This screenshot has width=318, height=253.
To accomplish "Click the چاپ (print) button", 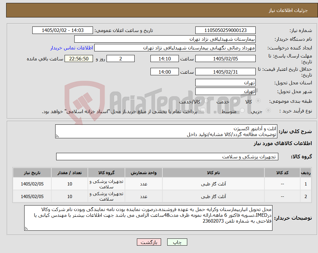I will pyautogui.click(x=177, y=242).
